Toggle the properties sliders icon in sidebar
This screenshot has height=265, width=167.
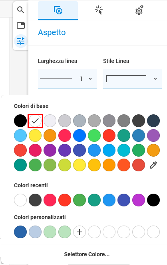[21, 41]
